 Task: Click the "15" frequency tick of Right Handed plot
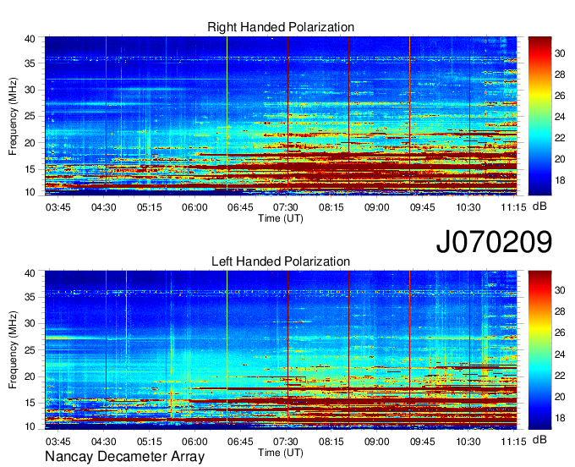coord(30,169)
